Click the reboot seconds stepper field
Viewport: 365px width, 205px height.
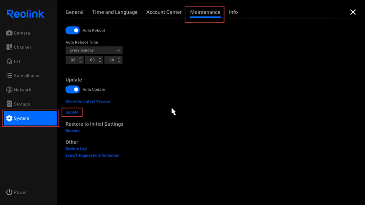pyautogui.click(x=112, y=60)
